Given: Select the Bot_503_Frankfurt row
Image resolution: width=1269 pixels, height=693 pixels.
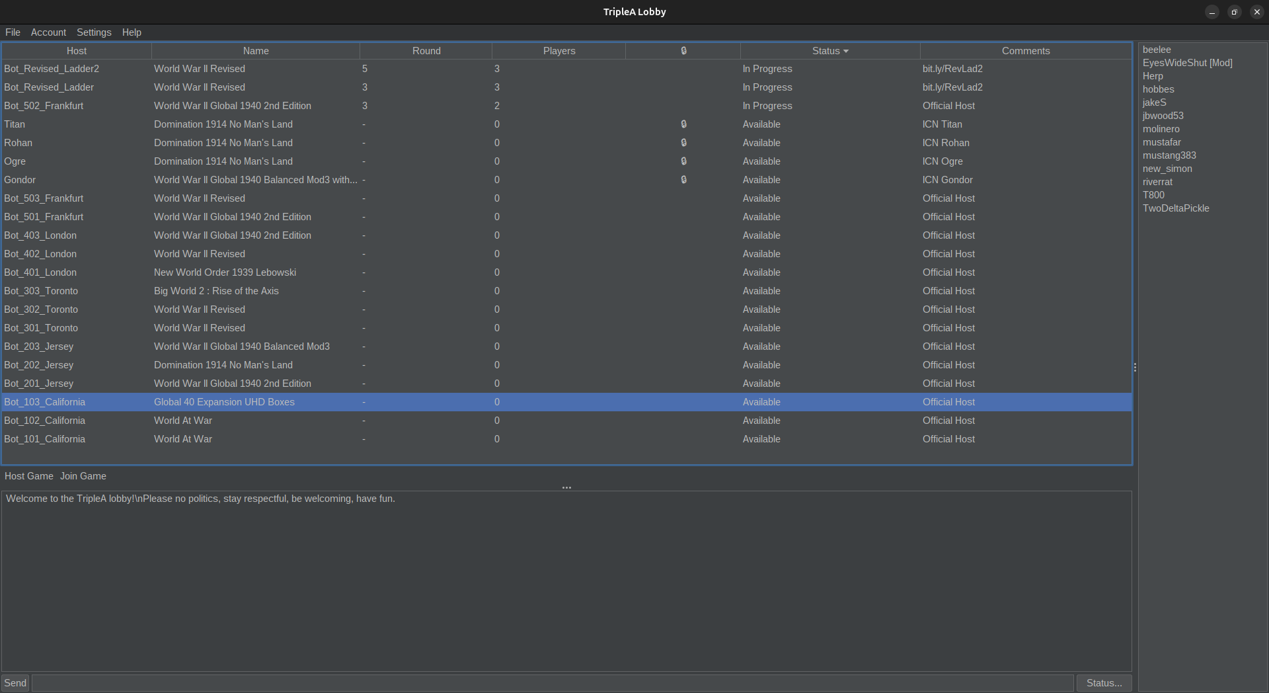Looking at the screenshot, I should 566,198.
